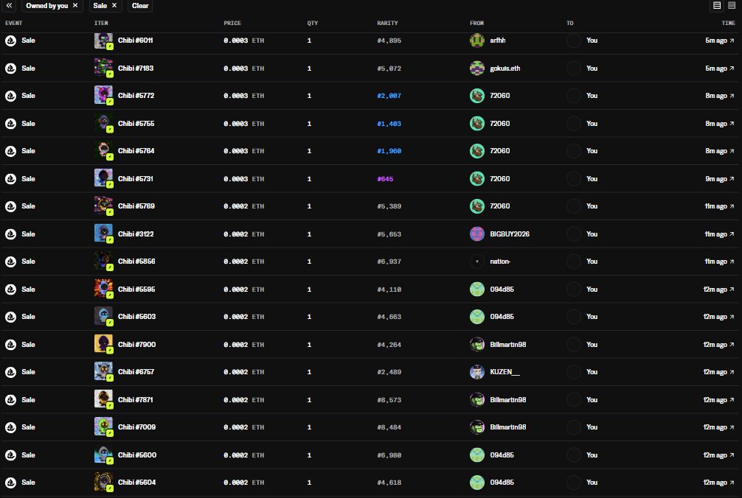Click 094d85 seller in Chibi #5600 row
This screenshot has width=742, height=498.
502,455
